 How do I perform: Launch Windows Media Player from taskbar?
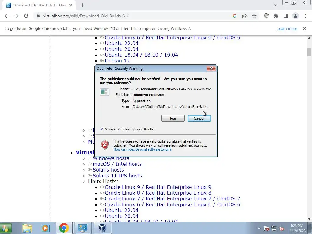46,228
